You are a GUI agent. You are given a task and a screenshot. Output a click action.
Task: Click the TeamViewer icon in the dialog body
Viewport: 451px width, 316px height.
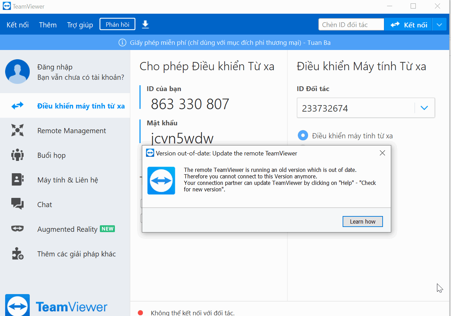pyautogui.click(x=161, y=180)
